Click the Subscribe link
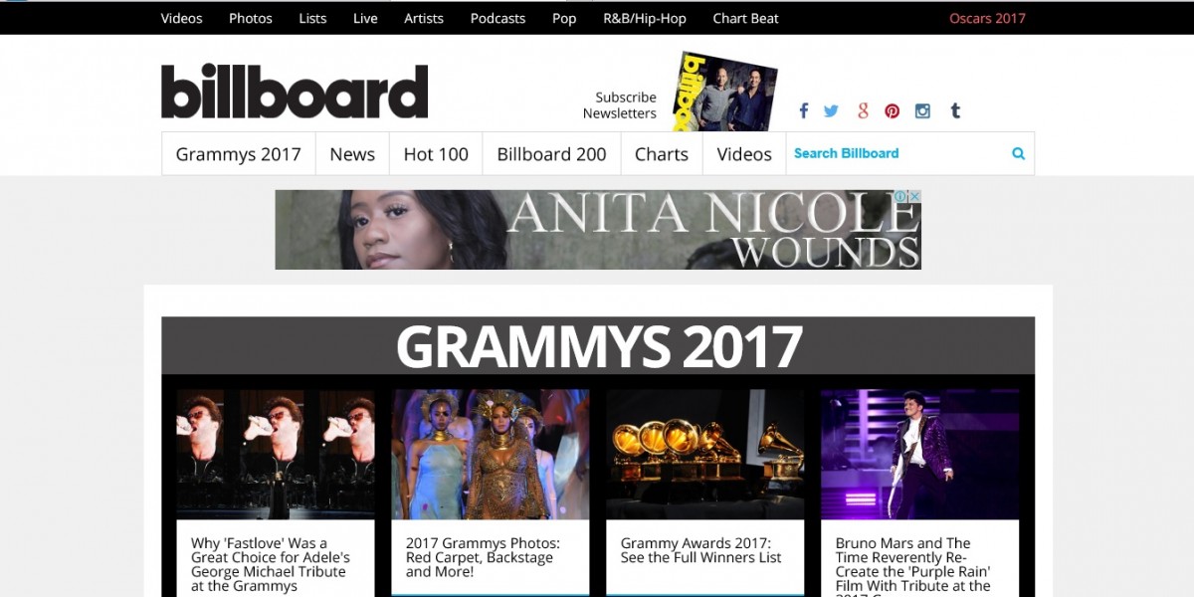Image resolution: width=1194 pixels, height=597 pixels. [626, 98]
